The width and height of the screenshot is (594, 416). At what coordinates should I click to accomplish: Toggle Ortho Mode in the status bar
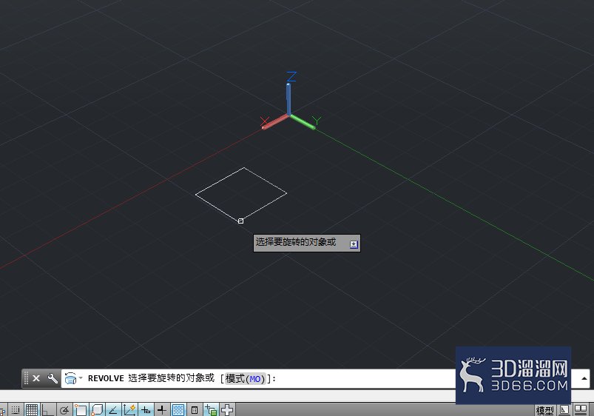(x=48, y=410)
